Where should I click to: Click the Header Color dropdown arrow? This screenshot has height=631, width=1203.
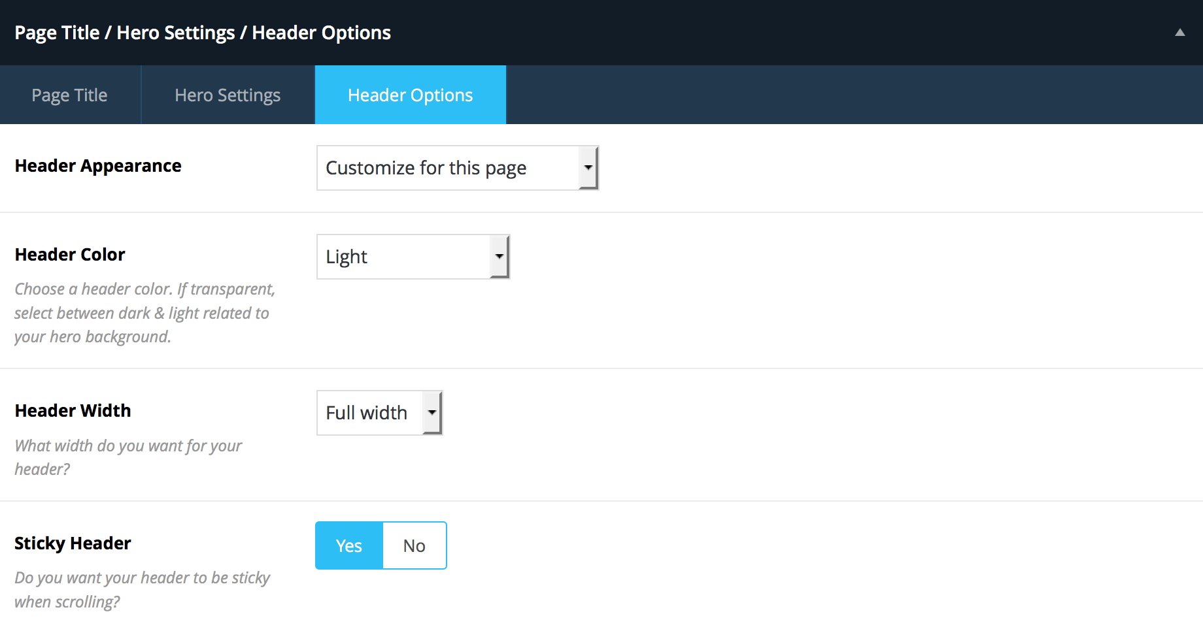click(x=500, y=257)
